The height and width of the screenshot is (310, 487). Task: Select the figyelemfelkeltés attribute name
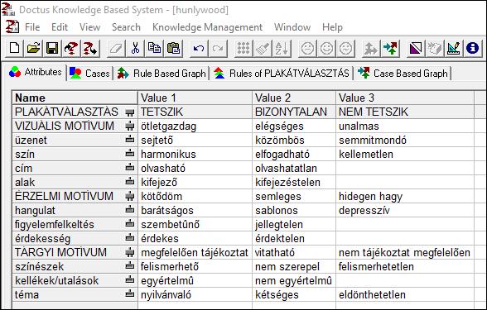pos(55,225)
